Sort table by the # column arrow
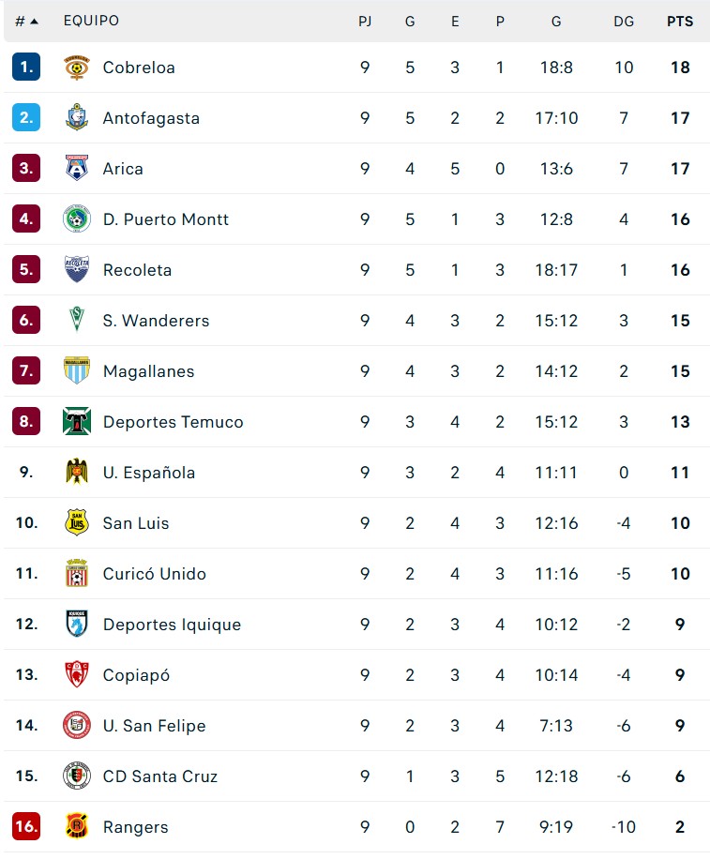The image size is (710, 859). pos(35,21)
